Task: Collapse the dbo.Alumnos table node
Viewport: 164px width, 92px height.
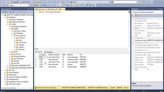Action: [12, 36]
